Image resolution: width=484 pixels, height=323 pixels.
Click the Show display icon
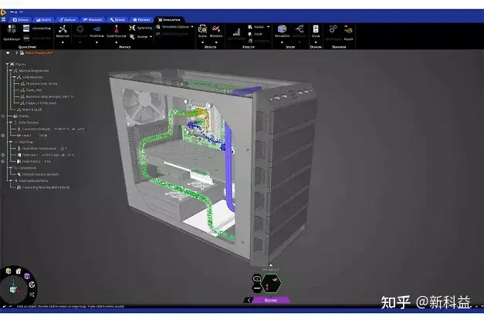[x=316, y=29]
